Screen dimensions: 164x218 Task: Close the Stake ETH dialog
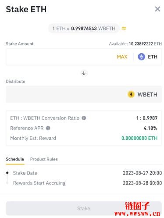(157, 9)
